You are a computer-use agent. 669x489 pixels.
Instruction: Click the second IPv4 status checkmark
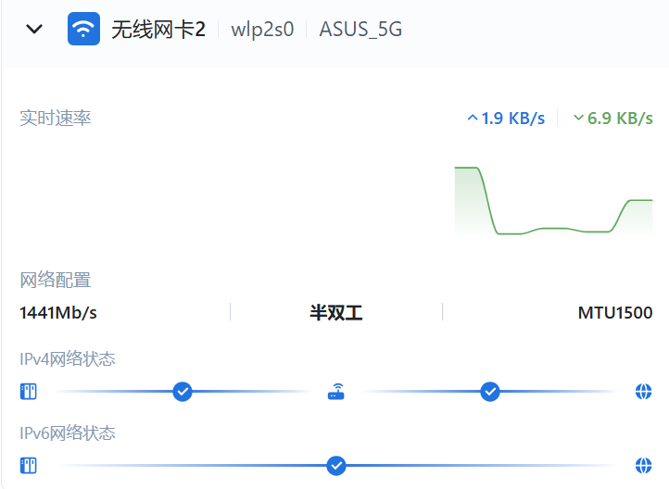(490, 392)
